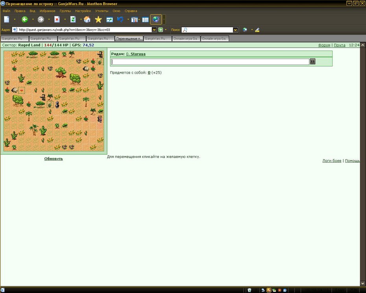Switch to the Перемещение п... tab
The height and width of the screenshot is (293, 366).
tap(129, 39)
